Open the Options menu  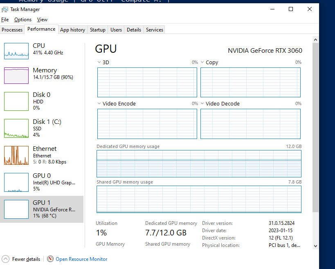[x=23, y=19]
